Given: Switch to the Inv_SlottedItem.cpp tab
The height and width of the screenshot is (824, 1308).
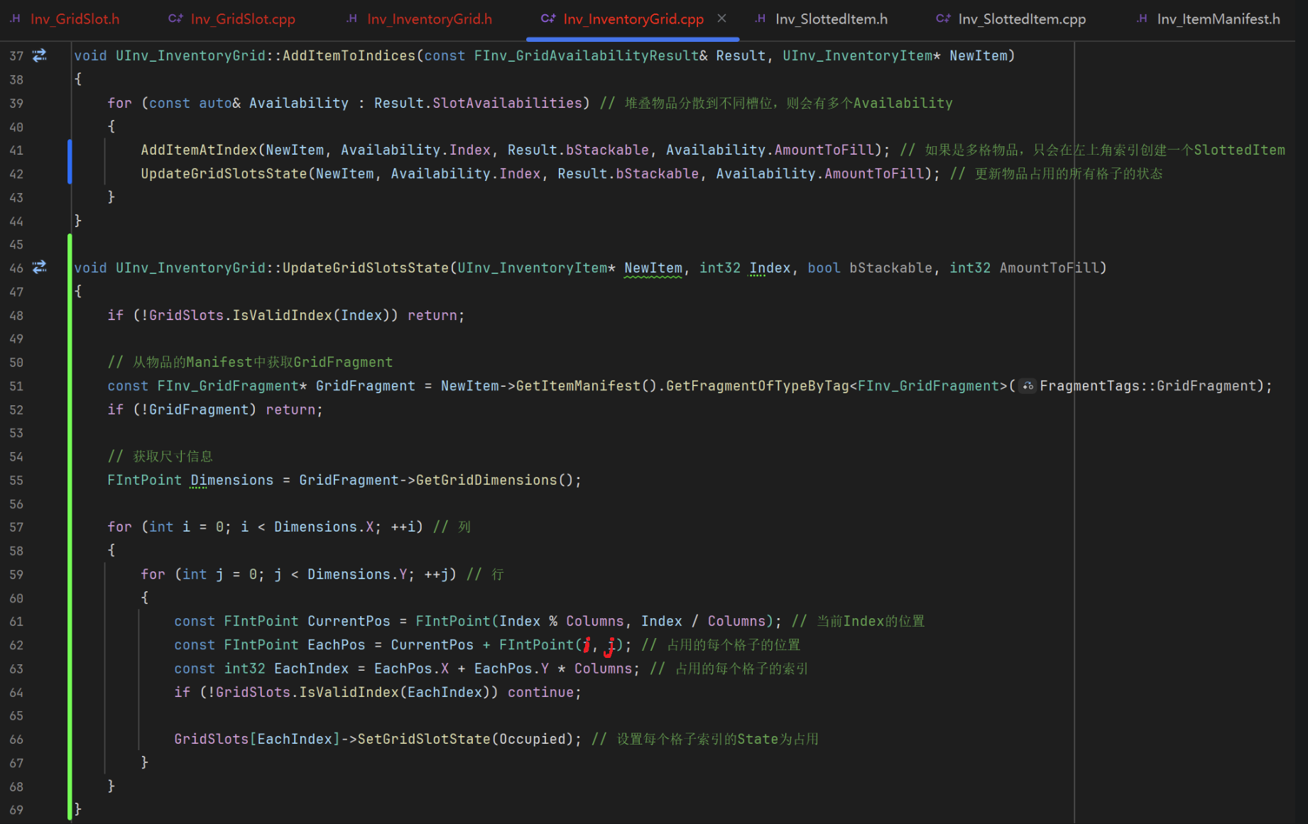Looking at the screenshot, I should click(x=1011, y=19).
